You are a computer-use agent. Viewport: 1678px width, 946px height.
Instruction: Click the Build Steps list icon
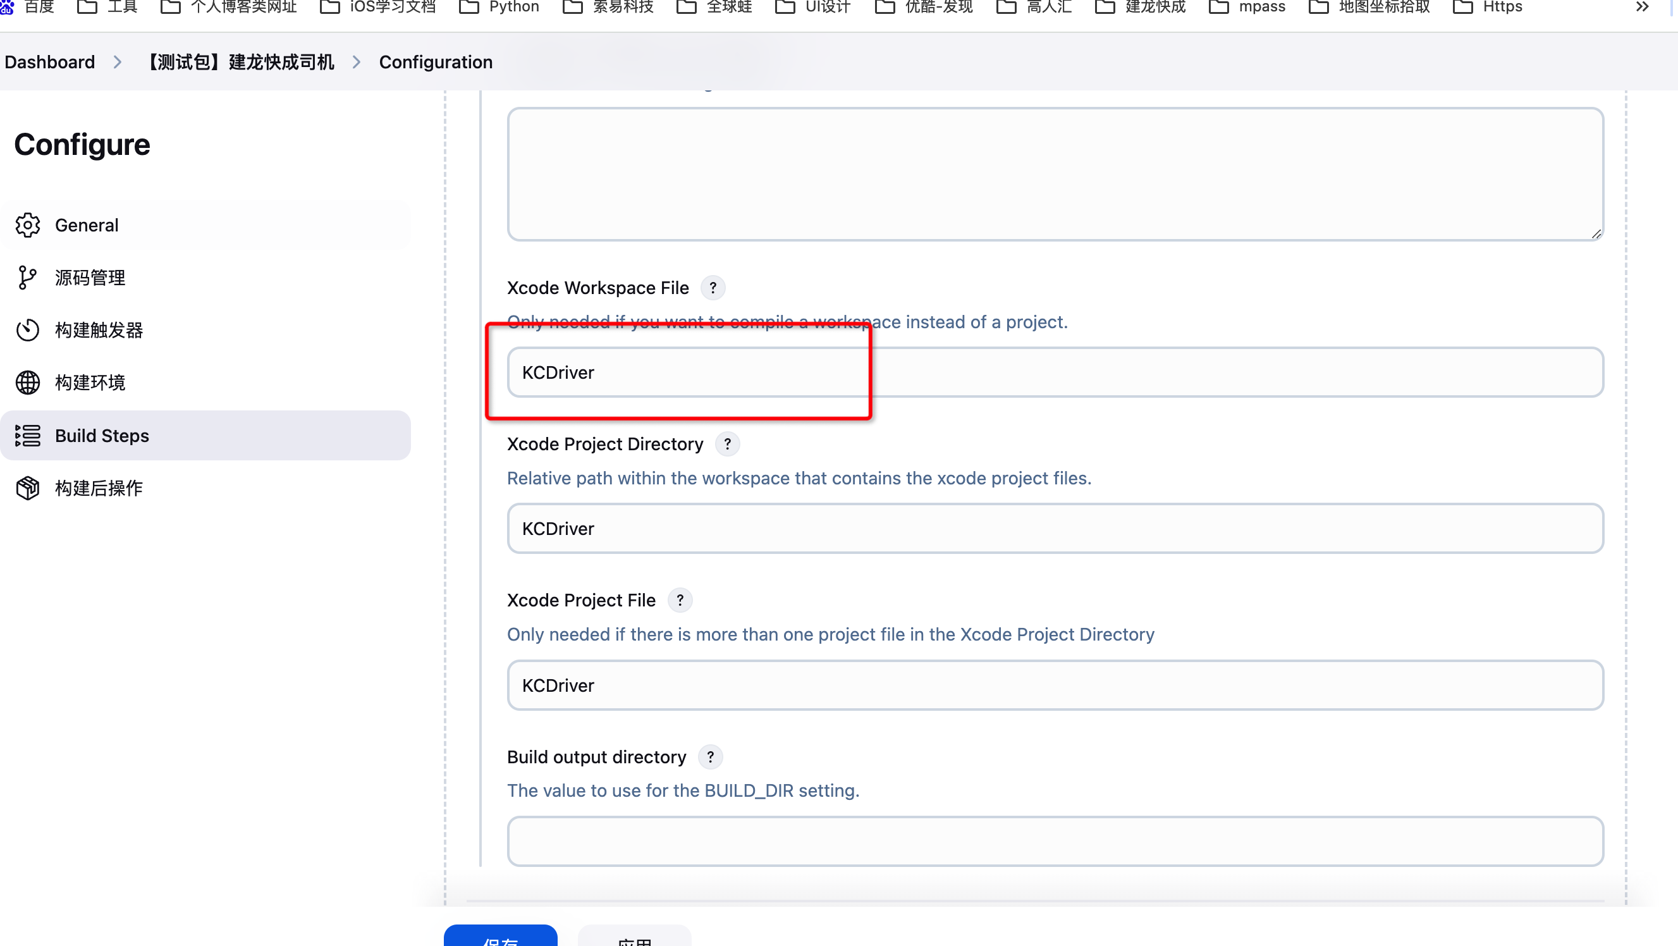click(27, 435)
